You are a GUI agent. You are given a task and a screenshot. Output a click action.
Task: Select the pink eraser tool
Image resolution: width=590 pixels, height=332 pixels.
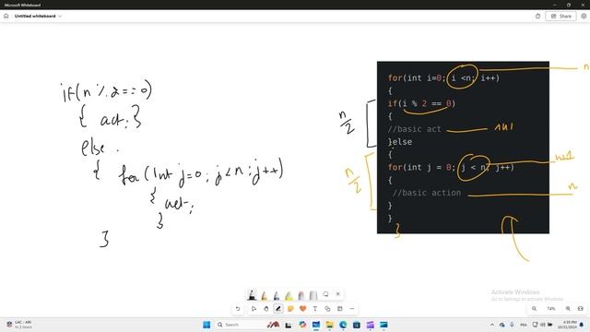pyautogui.click(x=301, y=295)
